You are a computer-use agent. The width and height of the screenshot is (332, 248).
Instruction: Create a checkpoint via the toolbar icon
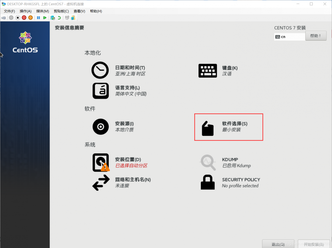click(x=53, y=18)
